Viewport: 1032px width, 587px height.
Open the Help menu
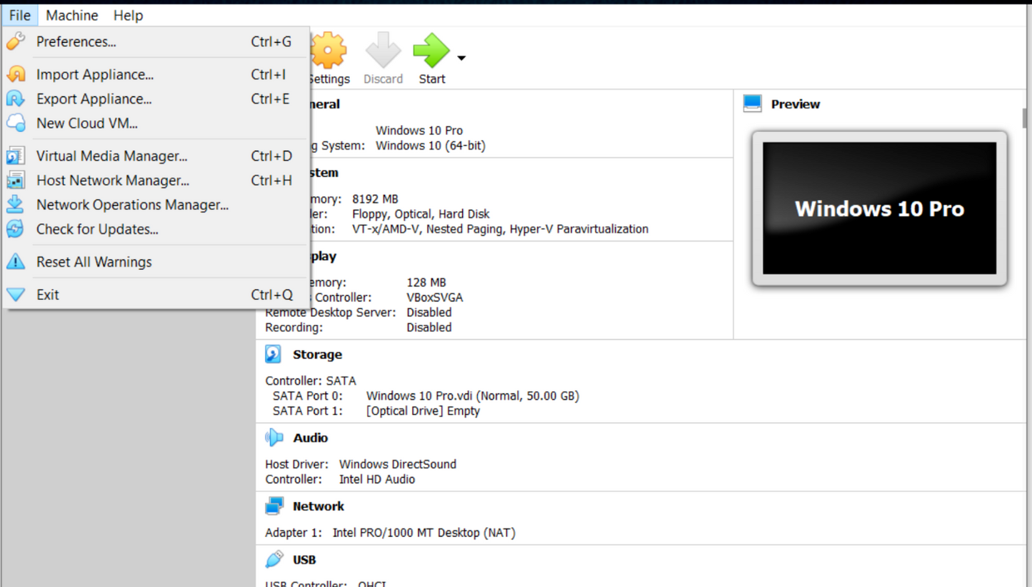tap(128, 15)
